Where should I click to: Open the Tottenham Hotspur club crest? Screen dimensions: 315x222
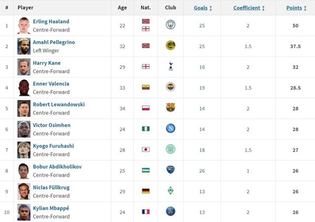pos(170,66)
